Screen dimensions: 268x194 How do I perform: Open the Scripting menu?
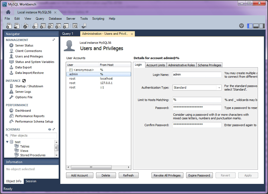tap(98, 19)
